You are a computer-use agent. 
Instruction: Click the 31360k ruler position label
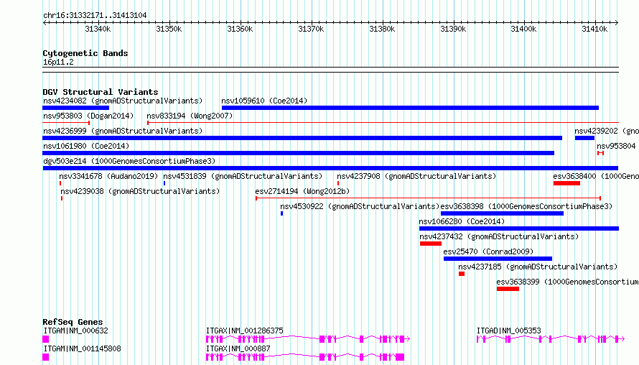240,29
